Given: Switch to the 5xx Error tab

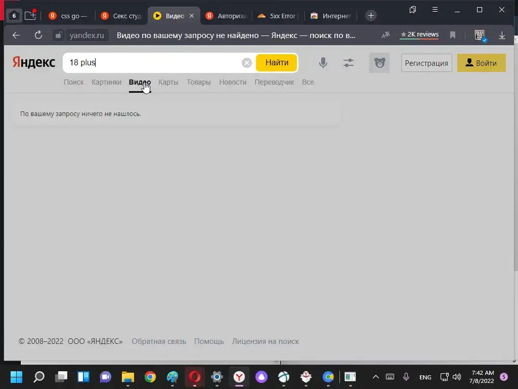Looking at the screenshot, I should point(278,16).
